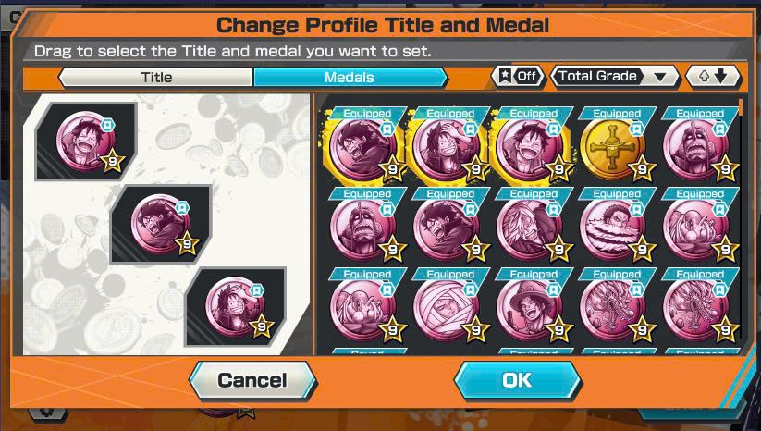Select the Katakuri medal in the grid
The height and width of the screenshot is (431, 761).
click(612, 228)
